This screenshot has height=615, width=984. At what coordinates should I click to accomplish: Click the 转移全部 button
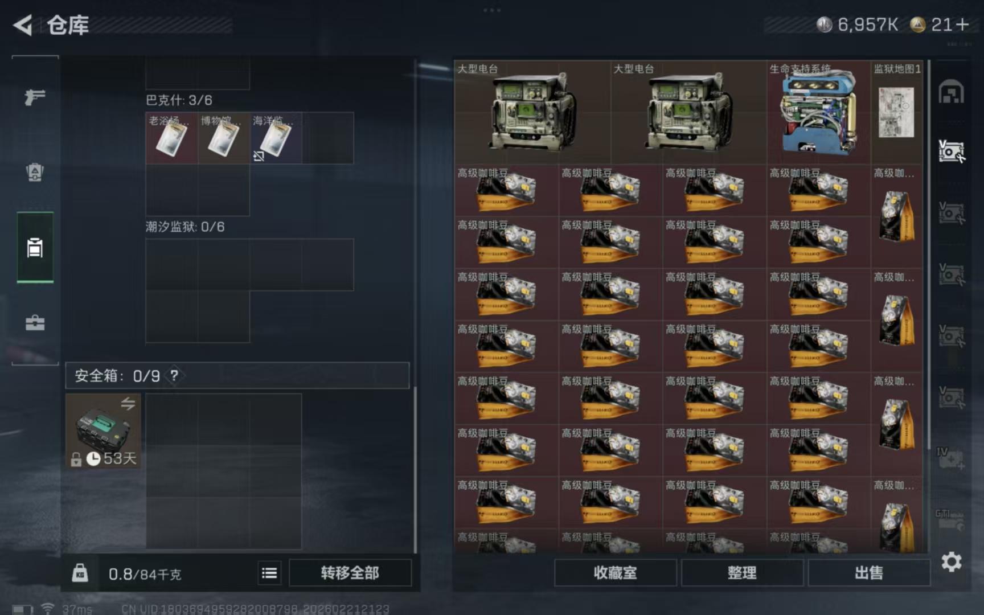click(x=350, y=573)
